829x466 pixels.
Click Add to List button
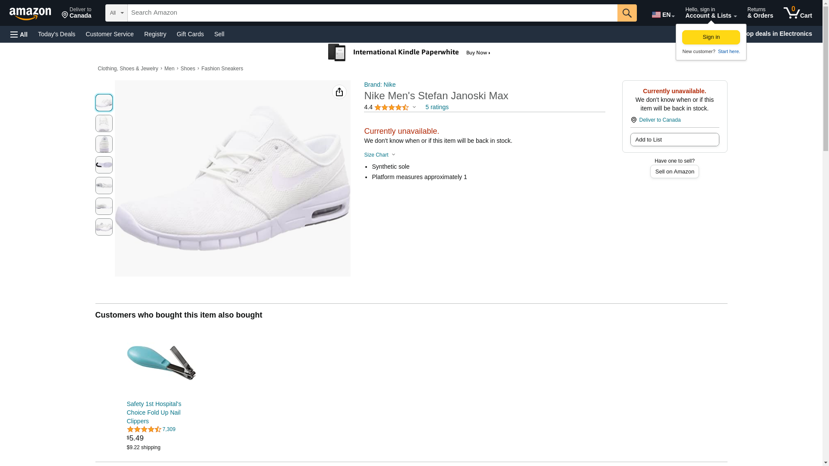[674, 140]
